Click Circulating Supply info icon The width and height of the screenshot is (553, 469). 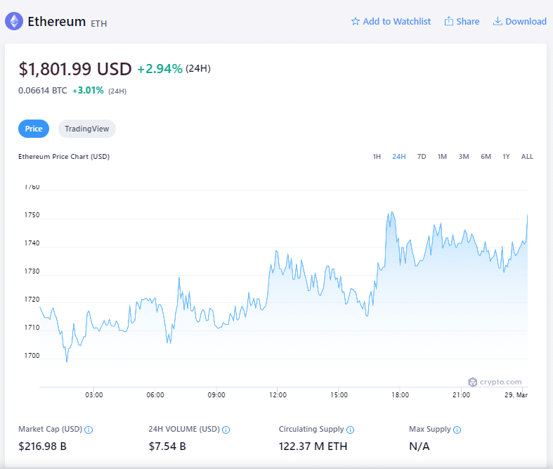pos(350,430)
